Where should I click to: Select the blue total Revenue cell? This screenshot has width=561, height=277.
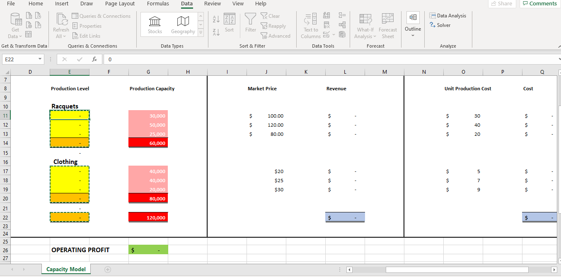[x=345, y=217]
